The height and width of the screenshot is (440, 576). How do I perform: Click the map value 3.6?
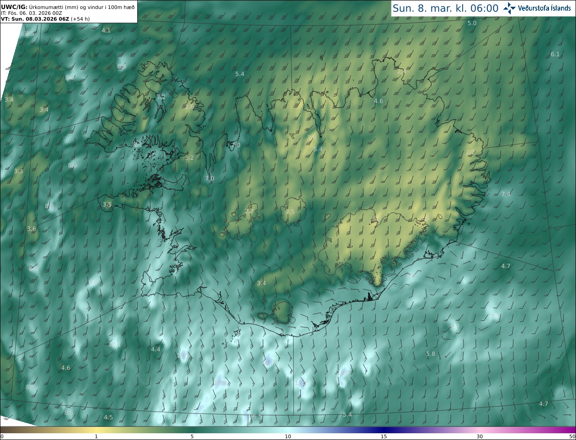31,229
